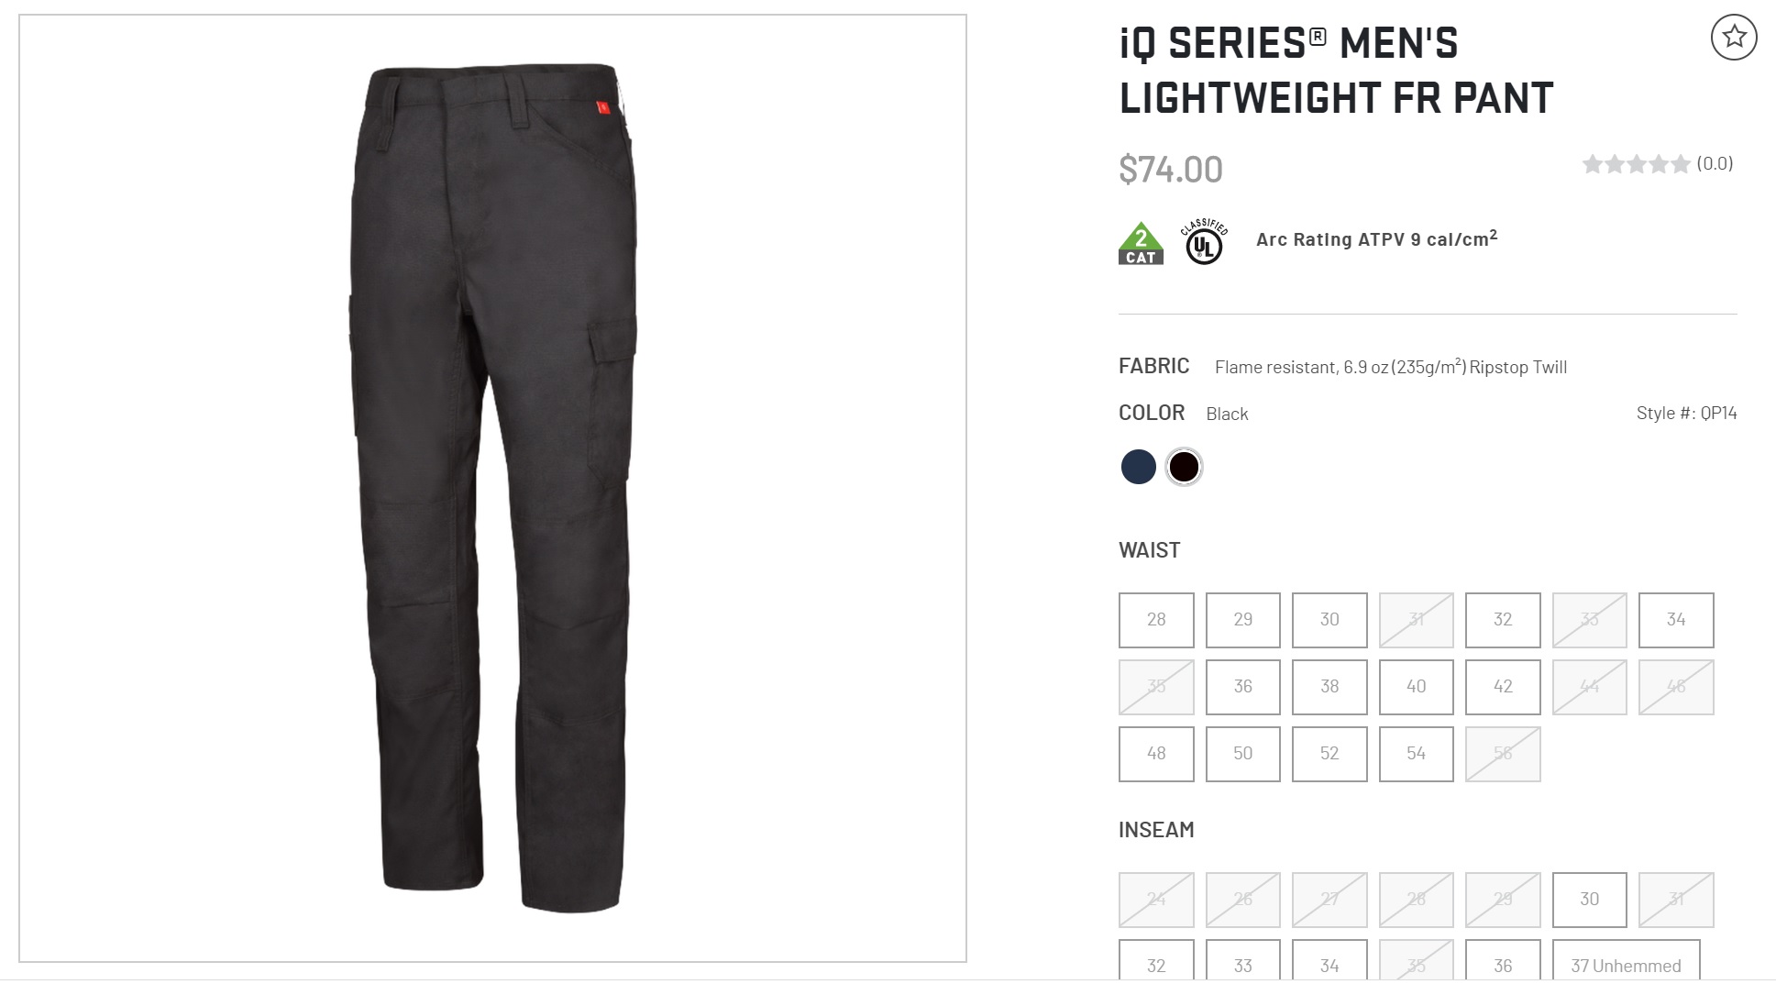The width and height of the screenshot is (1776, 984).
Task: Click the CAT 2 rating badge
Action: (1141, 243)
